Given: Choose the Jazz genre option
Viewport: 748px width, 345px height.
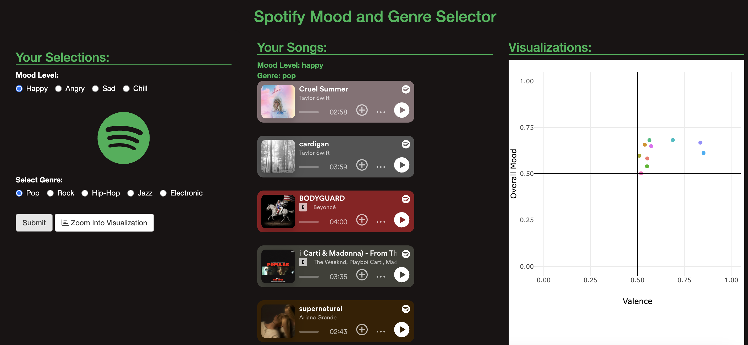Looking at the screenshot, I should pos(131,193).
